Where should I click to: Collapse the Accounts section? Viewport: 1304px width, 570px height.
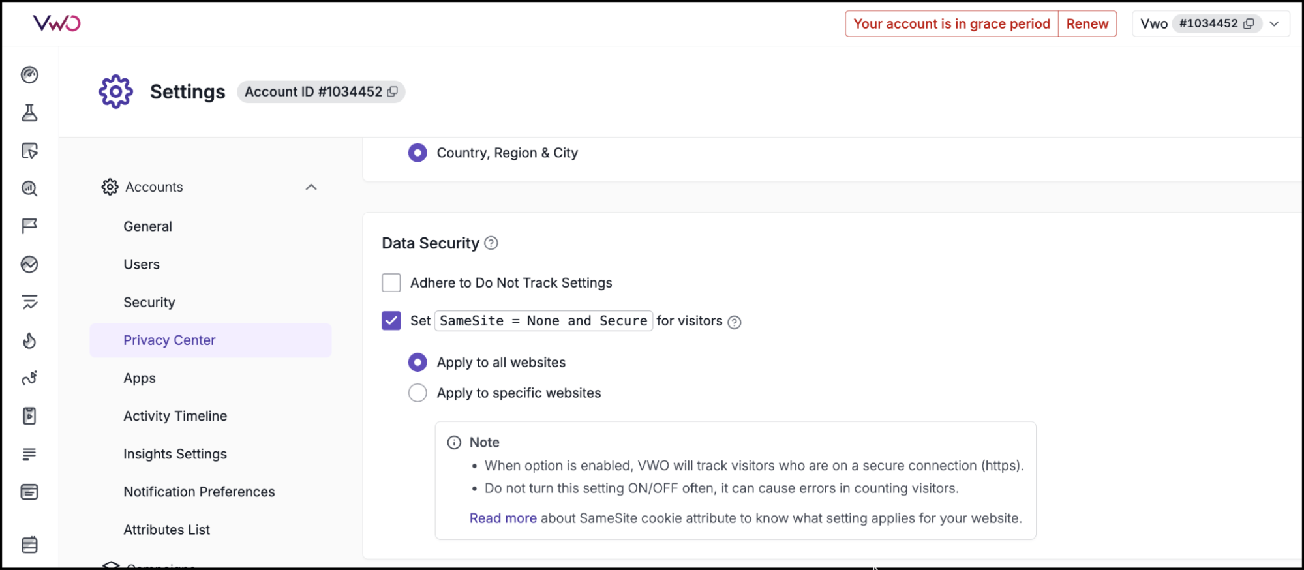click(311, 187)
